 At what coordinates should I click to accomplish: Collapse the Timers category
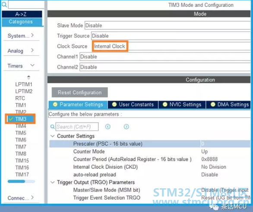tap(21, 66)
